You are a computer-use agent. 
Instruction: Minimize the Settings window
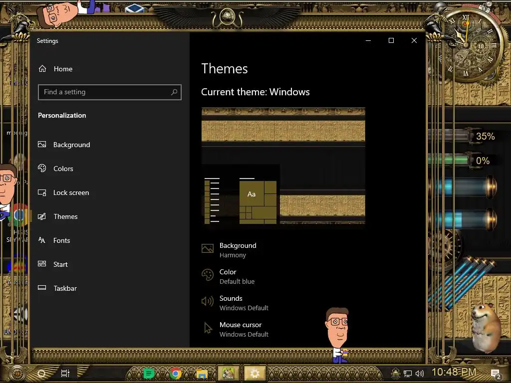tap(368, 40)
